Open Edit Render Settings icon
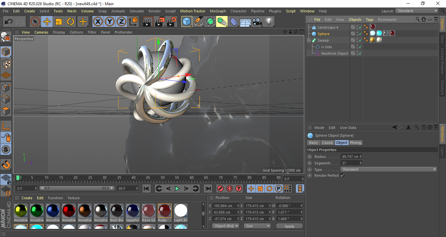Image resolution: width=446 pixels, height=237 pixels. [172, 22]
